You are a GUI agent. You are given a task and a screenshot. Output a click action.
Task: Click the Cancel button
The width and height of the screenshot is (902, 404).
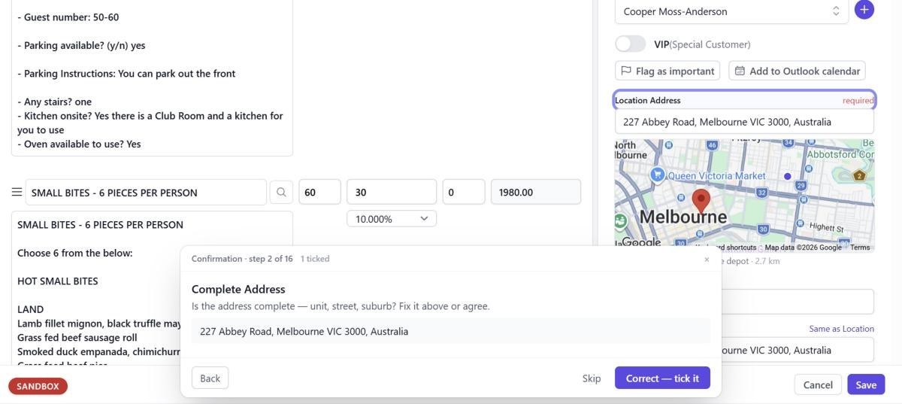pyautogui.click(x=818, y=384)
